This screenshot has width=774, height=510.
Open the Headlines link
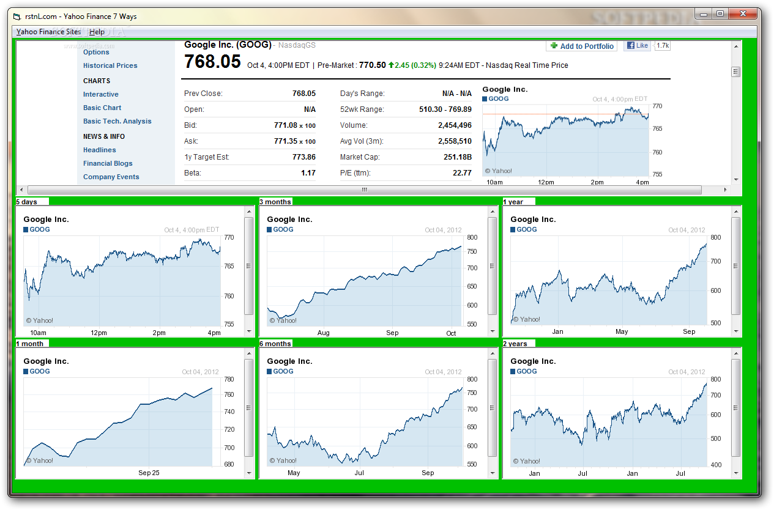(100, 150)
